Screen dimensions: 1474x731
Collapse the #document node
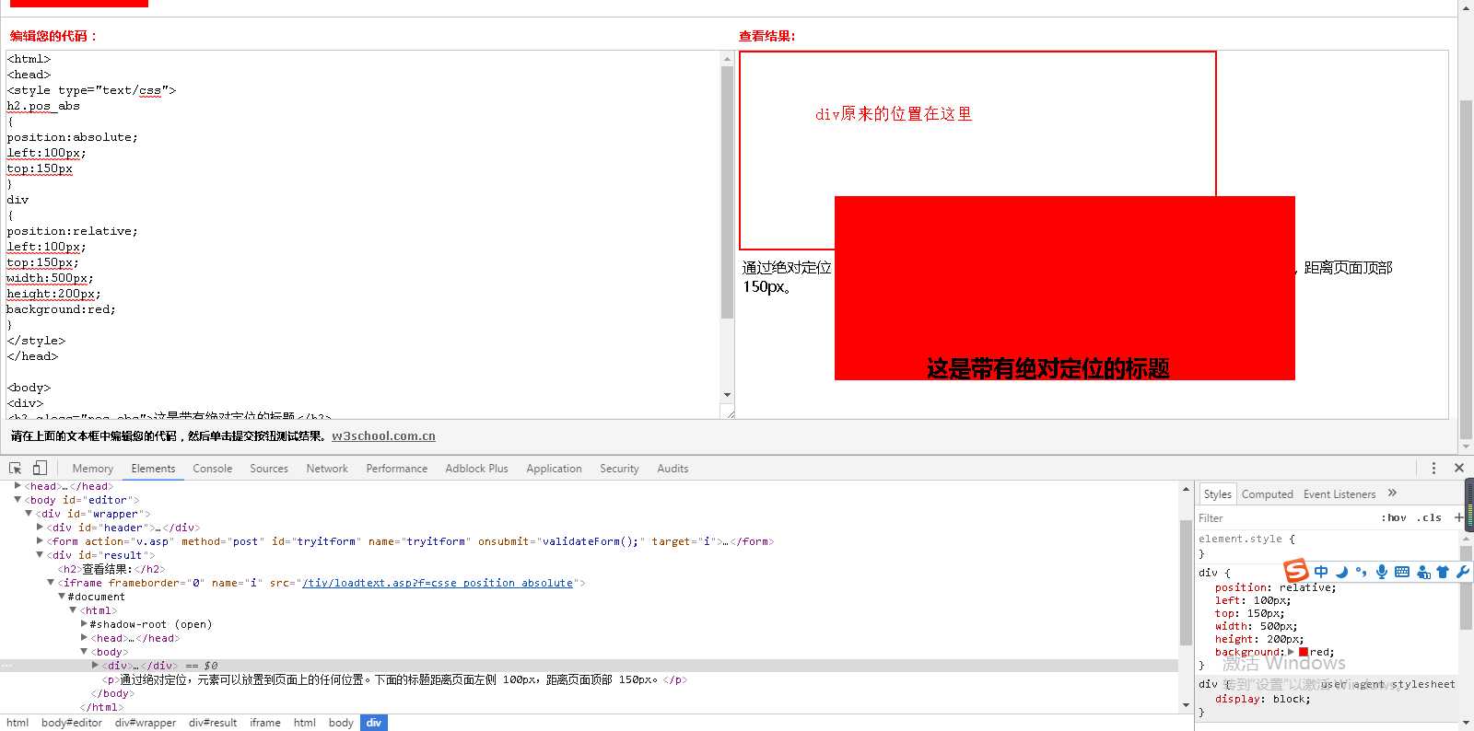62,597
